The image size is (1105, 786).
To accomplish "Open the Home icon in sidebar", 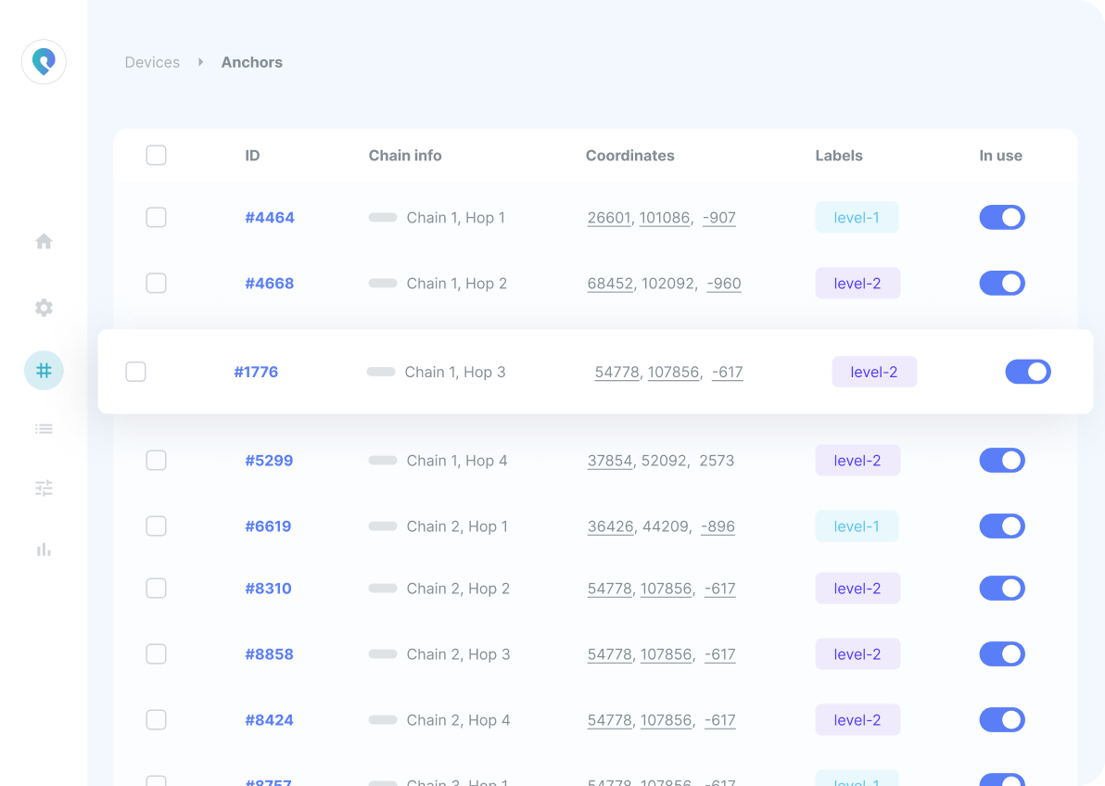I will click(44, 242).
